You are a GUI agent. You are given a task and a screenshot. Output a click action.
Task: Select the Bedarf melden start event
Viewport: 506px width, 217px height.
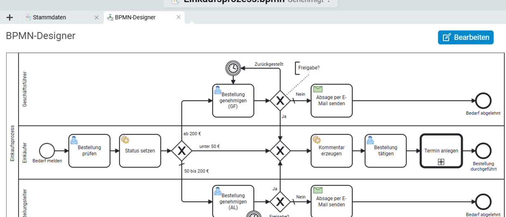(x=47, y=151)
